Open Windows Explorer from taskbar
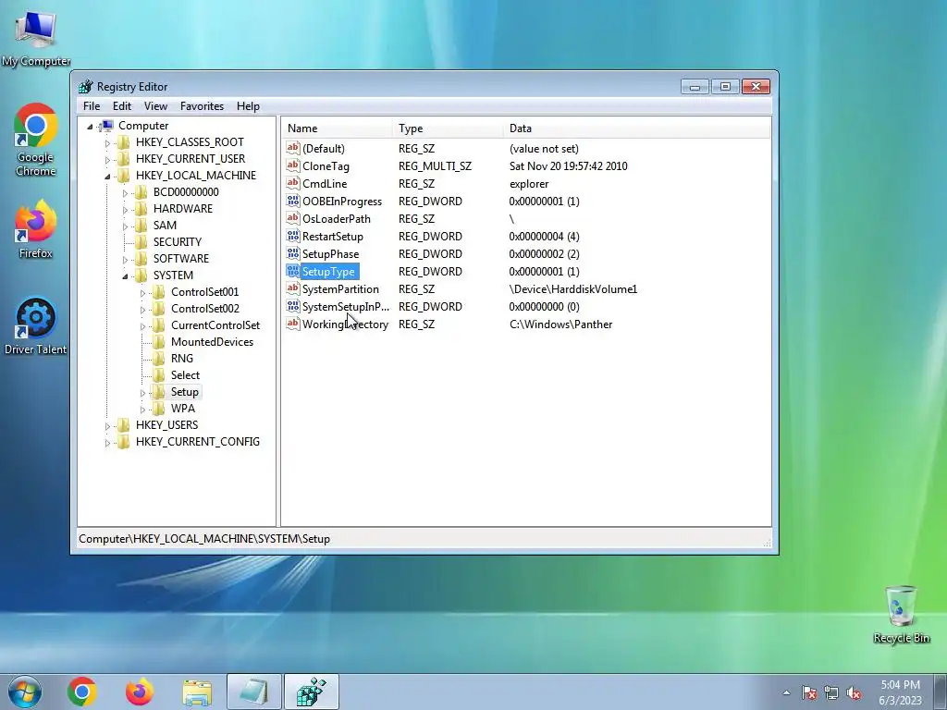Viewport: 947px width, 710px height. (x=197, y=692)
